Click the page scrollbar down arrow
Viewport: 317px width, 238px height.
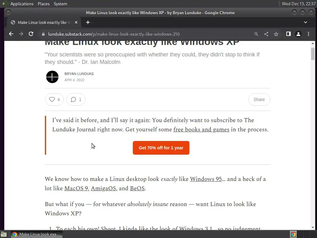click(x=313, y=227)
